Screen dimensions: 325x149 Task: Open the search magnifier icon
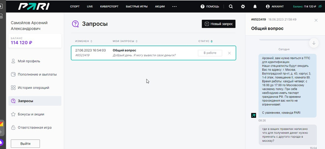[231, 7]
